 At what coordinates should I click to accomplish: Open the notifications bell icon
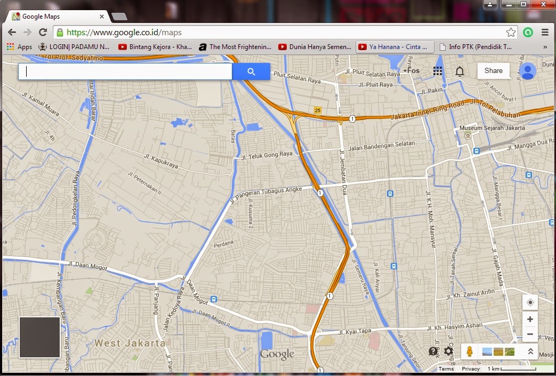pos(460,71)
